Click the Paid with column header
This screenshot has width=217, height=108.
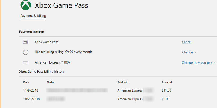[123, 82]
